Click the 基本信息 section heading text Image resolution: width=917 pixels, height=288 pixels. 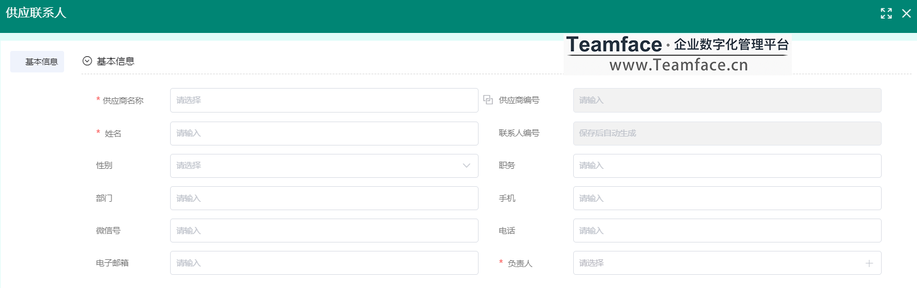(x=116, y=61)
